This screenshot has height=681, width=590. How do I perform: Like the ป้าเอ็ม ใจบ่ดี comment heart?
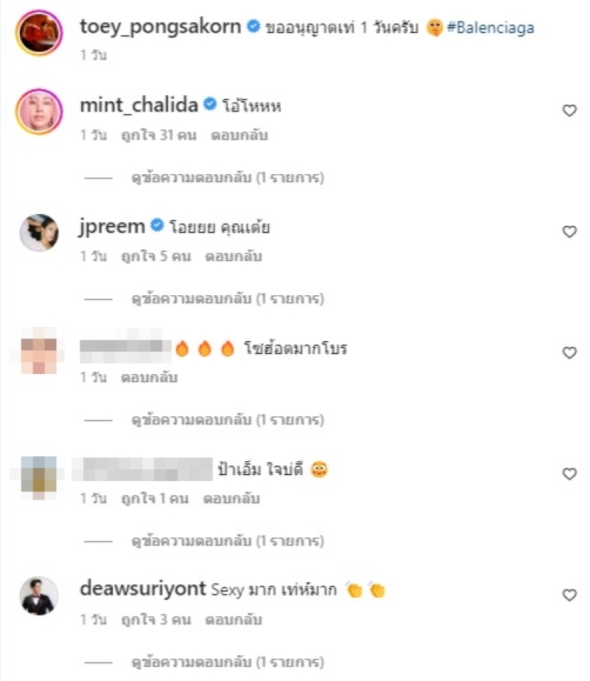569,474
